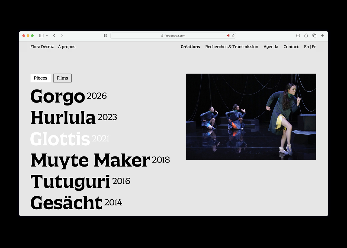The image size is (347, 248).
Task: Go back with the back arrow
Action: coord(54,35)
